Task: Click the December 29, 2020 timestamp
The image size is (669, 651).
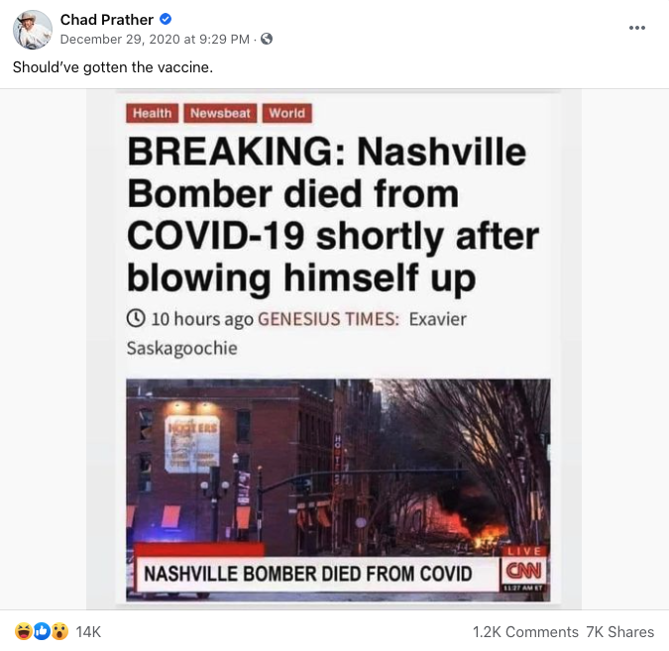Action: coord(155,40)
